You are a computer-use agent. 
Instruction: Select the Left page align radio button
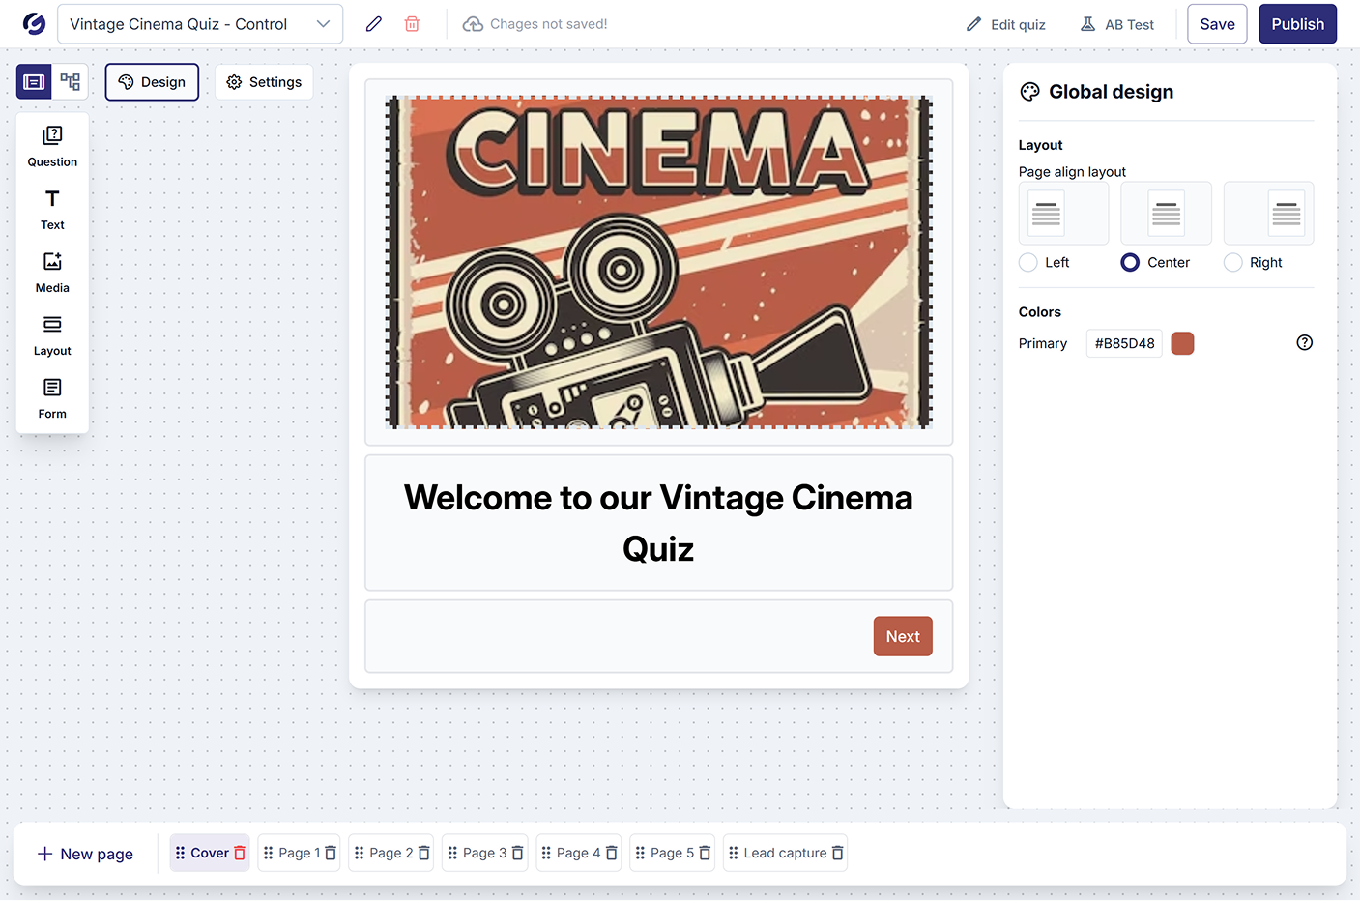click(x=1028, y=263)
